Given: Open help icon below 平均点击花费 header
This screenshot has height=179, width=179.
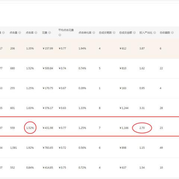Looking at the screenshot, I should 60,35.
